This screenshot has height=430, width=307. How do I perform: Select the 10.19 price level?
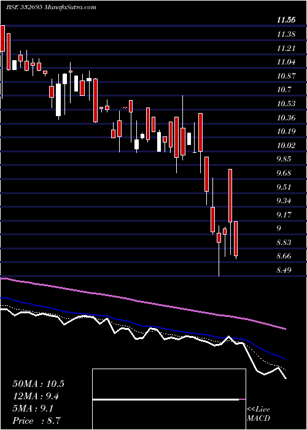coord(286,131)
